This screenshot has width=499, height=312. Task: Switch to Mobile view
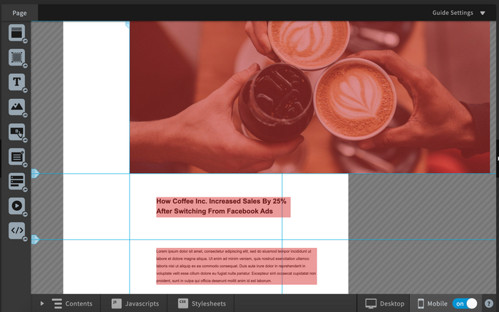pyautogui.click(x=433, y=303)
